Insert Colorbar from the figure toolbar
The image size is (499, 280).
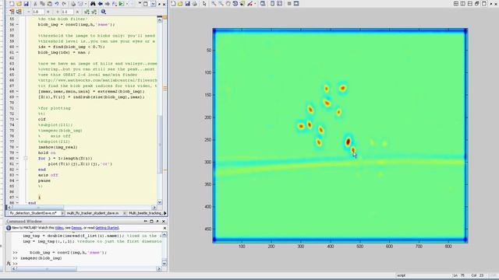click(272, 3)
